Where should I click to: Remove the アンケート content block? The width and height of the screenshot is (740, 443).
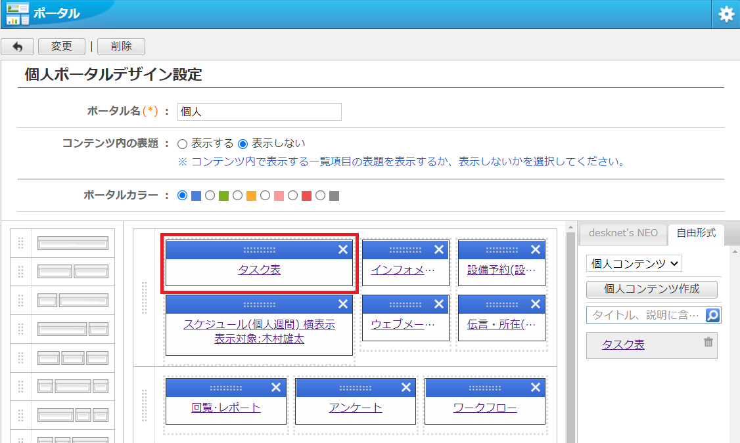point(405,388)
